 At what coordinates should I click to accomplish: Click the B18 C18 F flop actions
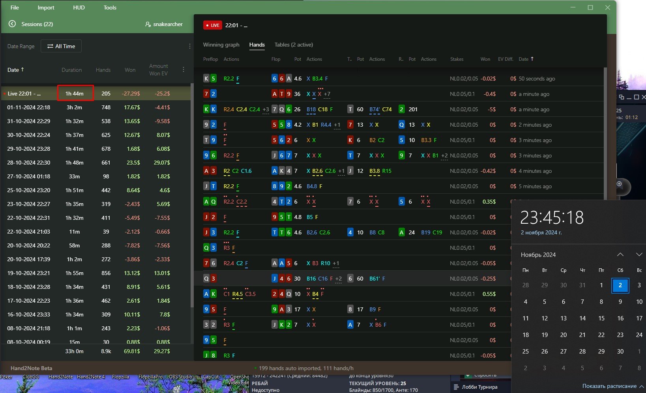[x=320, y=109]
